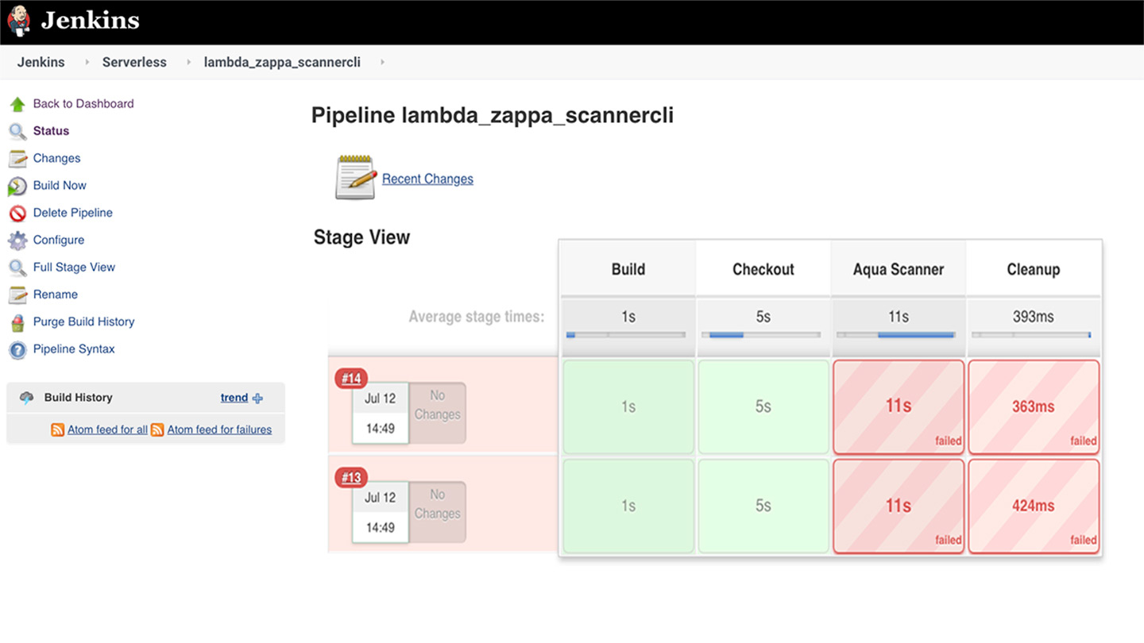Click No Changes box for build #13
This screenshot has height=643, width=1144.
coord(437,512)
